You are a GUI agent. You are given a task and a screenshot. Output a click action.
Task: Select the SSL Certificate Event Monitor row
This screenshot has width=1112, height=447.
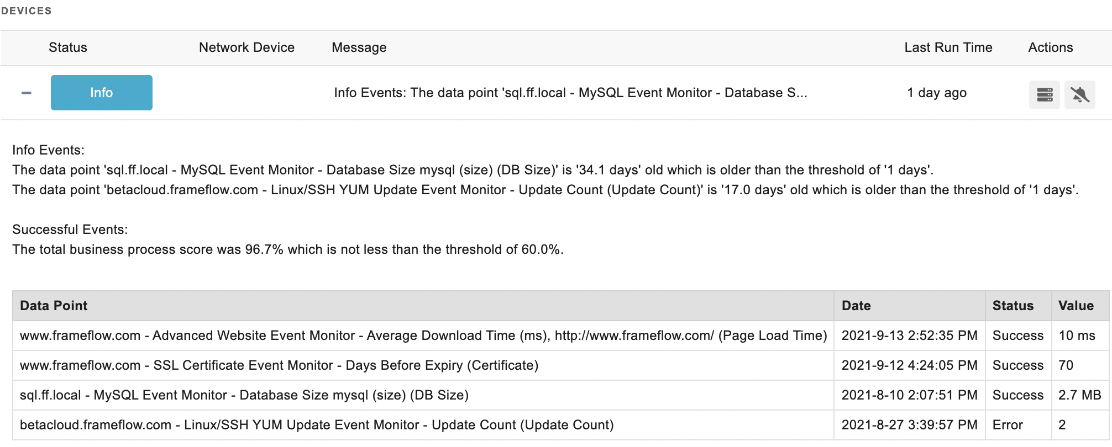[x=560, y=365]
